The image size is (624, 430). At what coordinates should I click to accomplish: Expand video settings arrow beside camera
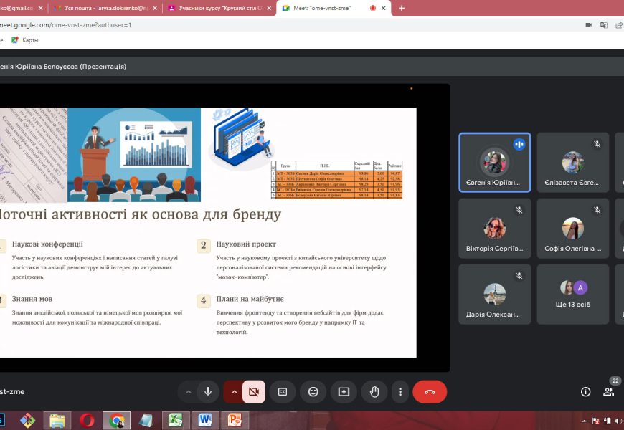tap(233, 392)
